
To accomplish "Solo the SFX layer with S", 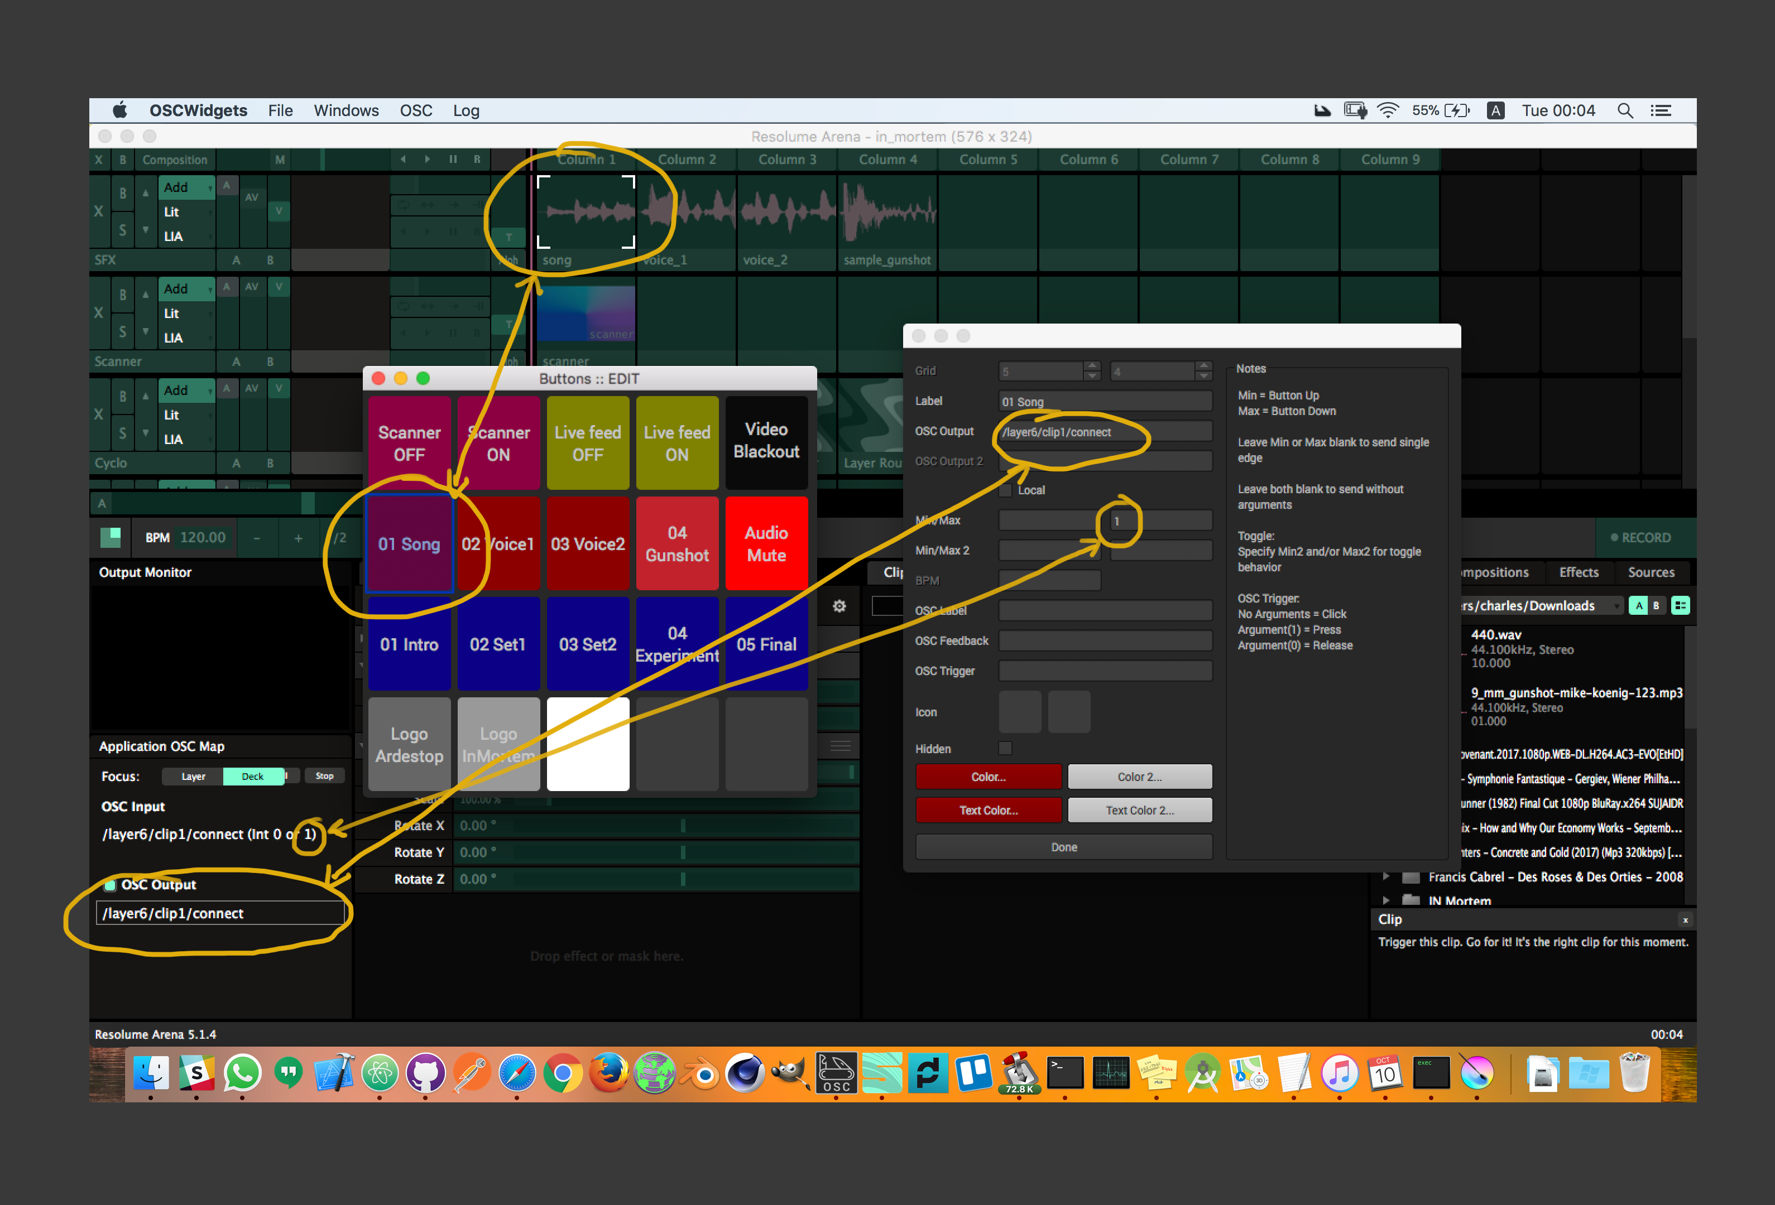I will coord(122,230).
